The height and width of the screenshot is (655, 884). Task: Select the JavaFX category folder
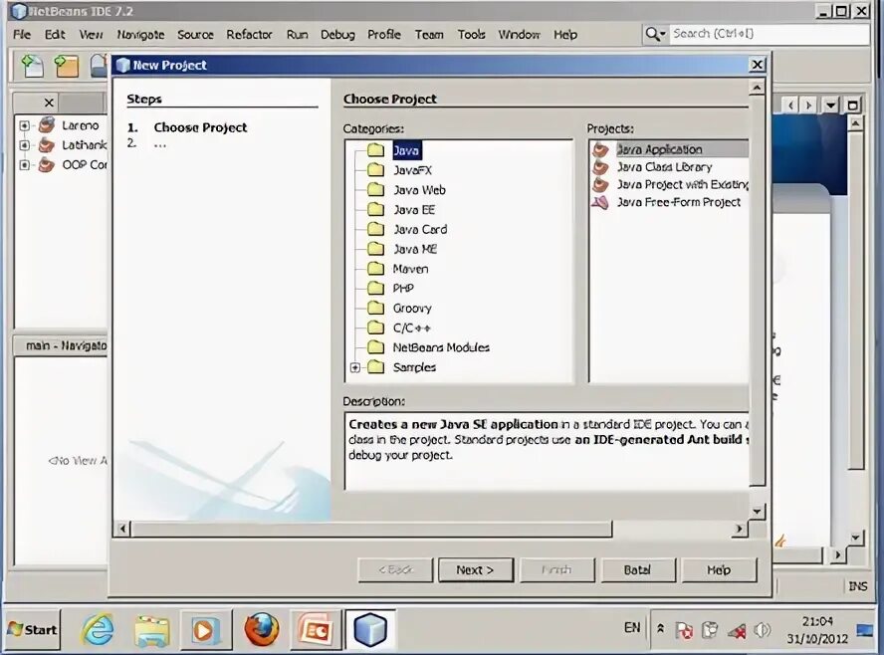tap(412, 170)
